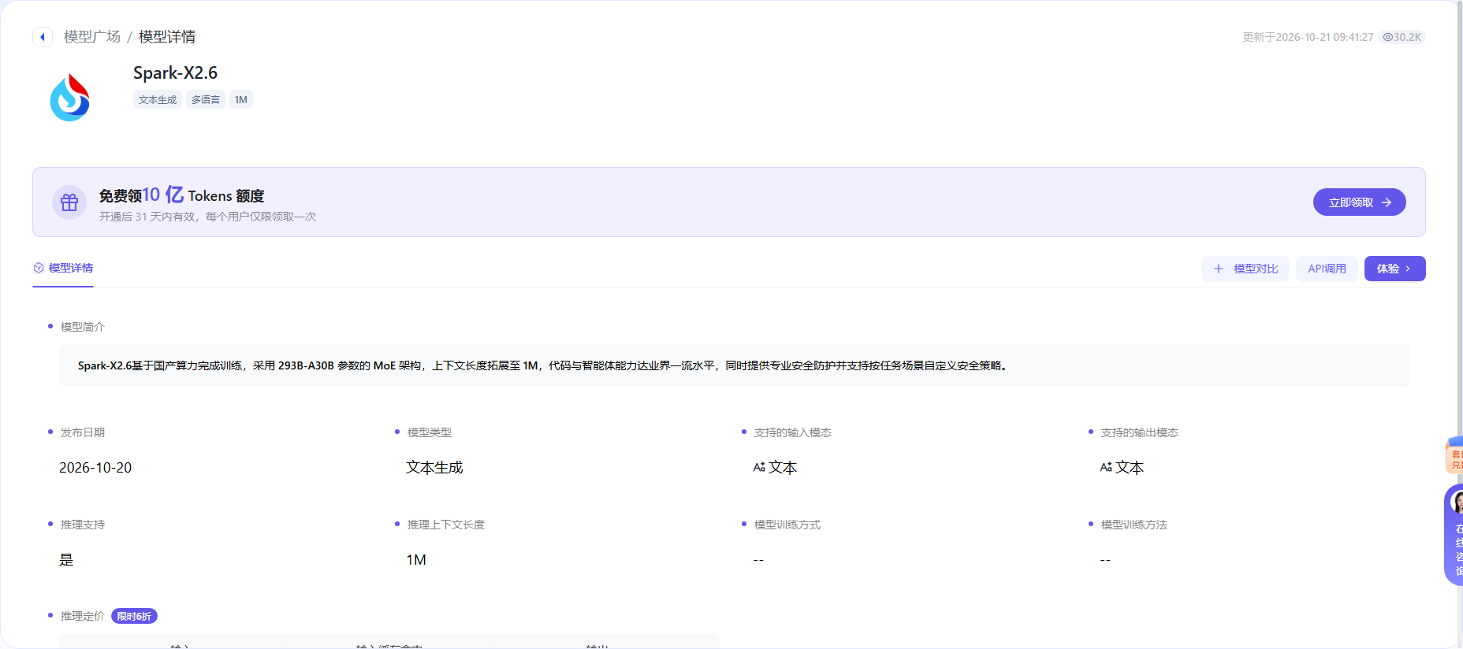
Task: Click the 发布日期 label
Action: 83,432
